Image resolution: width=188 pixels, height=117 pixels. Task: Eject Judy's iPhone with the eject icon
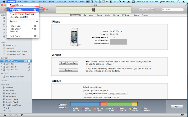[x=29, y=61]
